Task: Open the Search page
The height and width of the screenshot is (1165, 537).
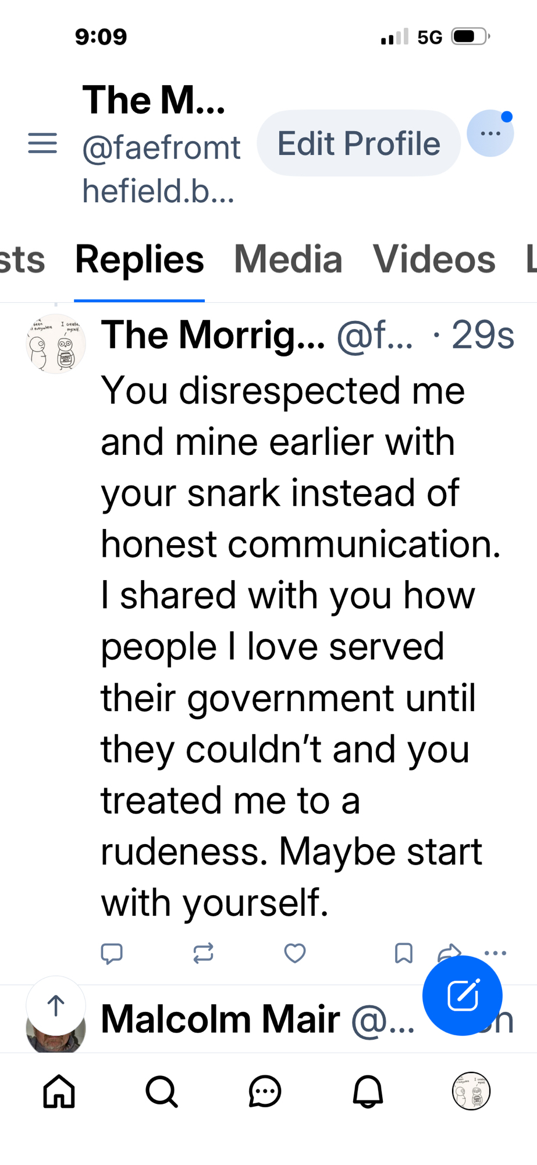Action: [x=162, y=1091]
